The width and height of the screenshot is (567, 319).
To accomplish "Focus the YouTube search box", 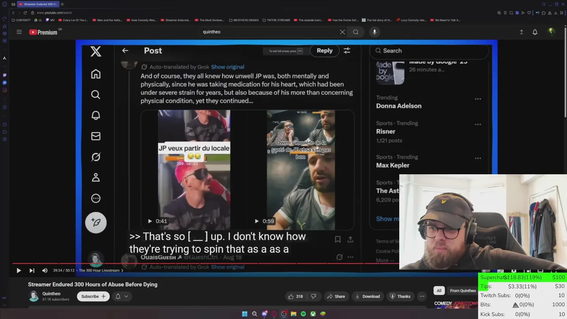I will click(268, 32).
